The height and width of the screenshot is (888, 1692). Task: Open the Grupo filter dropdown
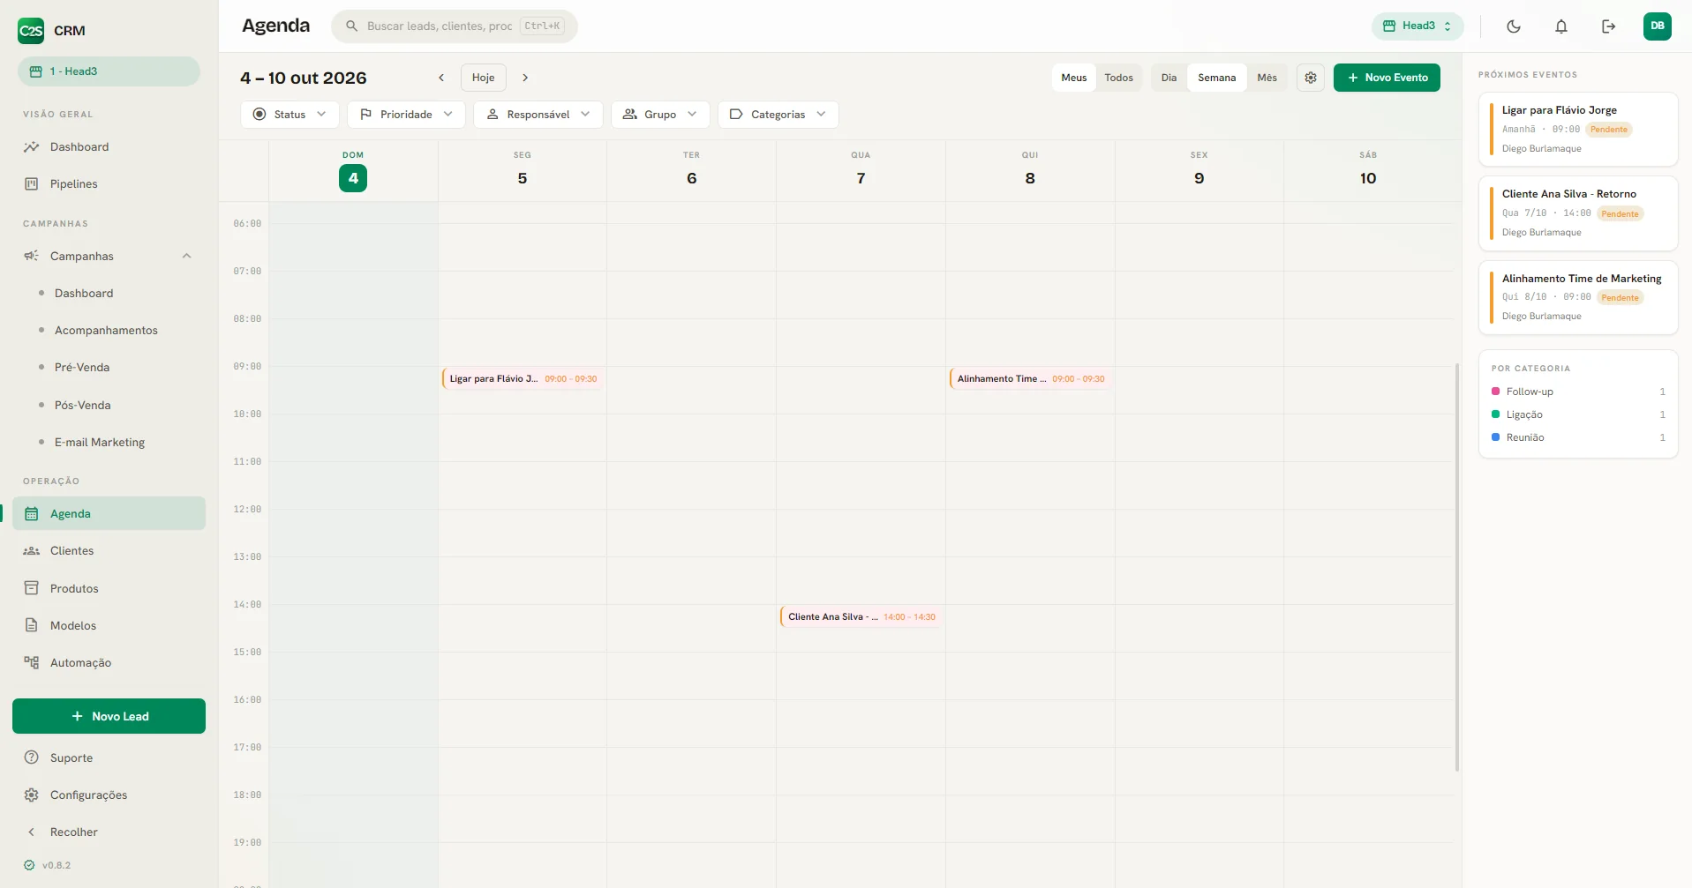click(660, 115)
